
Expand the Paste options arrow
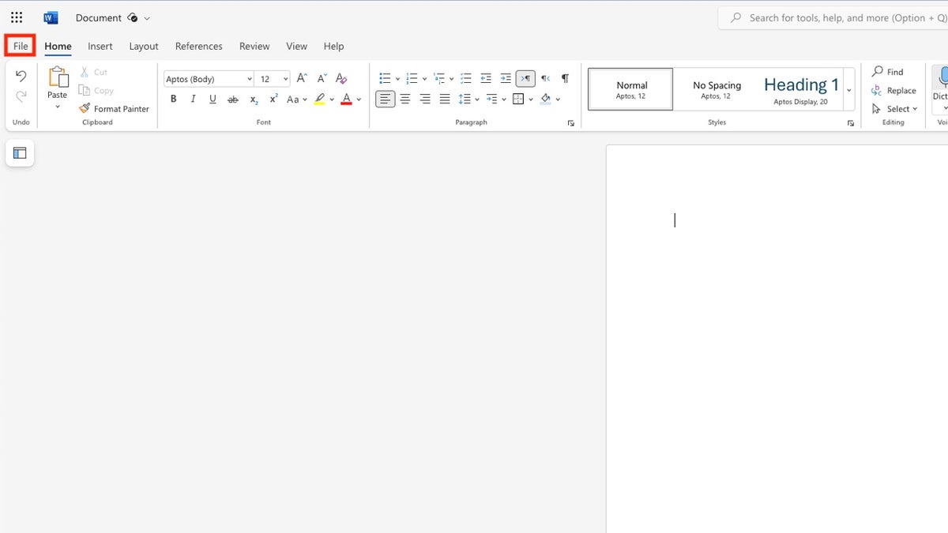58,106
